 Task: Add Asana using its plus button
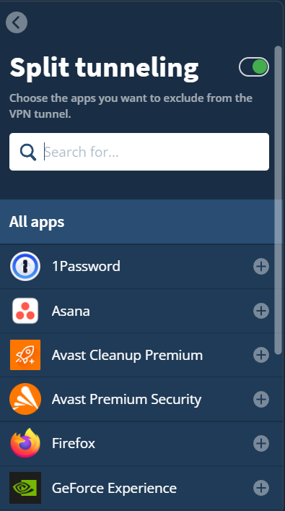coord(261,311)
